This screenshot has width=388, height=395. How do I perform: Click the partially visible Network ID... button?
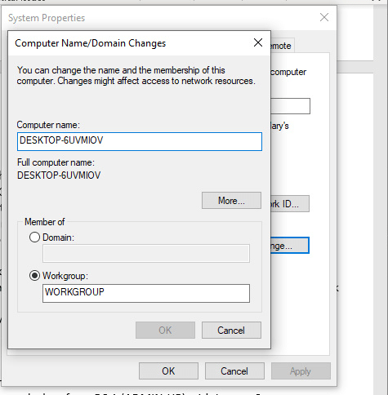click(x=290, y=203)
